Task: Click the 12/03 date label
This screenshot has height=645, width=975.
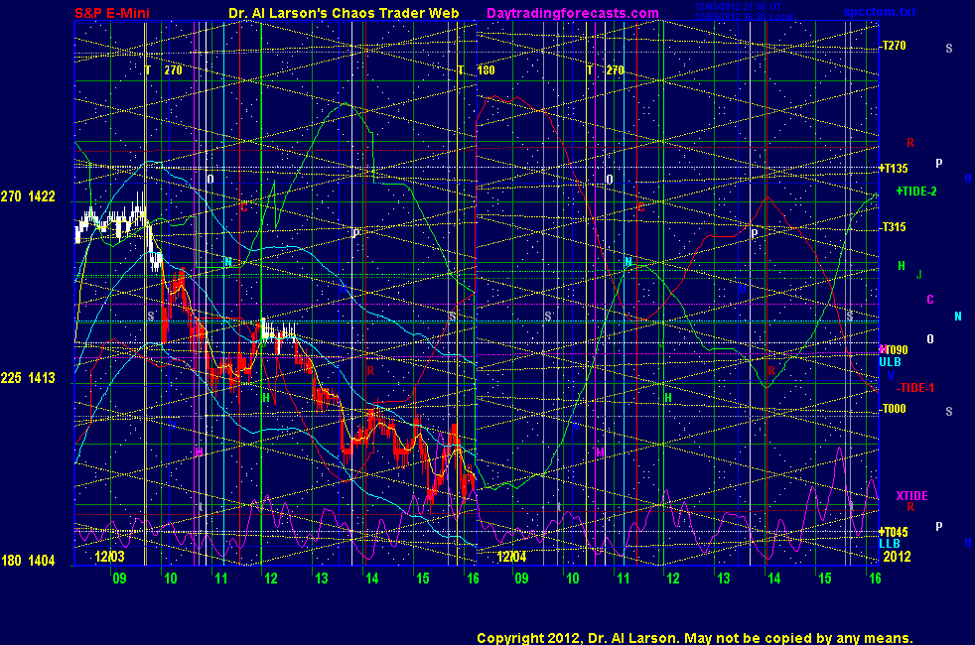Action: coord(109,556)
